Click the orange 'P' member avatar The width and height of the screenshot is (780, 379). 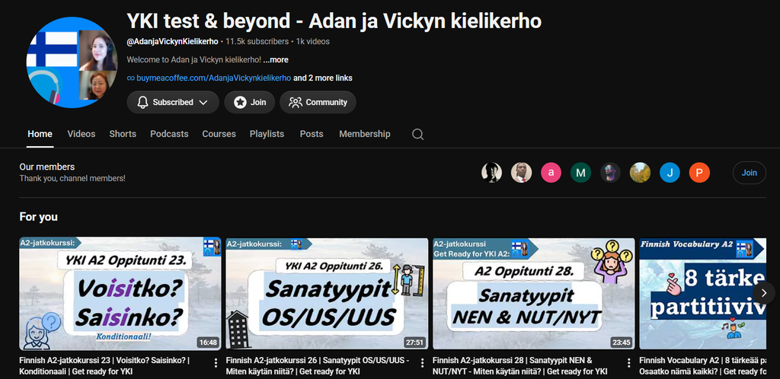tap(699, 173)
